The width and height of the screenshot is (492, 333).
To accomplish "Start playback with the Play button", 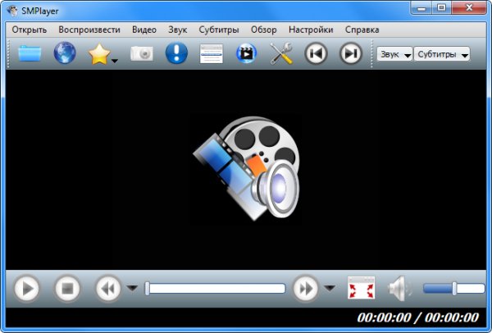I will (27, 288).
